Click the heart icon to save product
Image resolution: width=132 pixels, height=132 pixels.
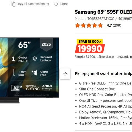coord(56,4)
